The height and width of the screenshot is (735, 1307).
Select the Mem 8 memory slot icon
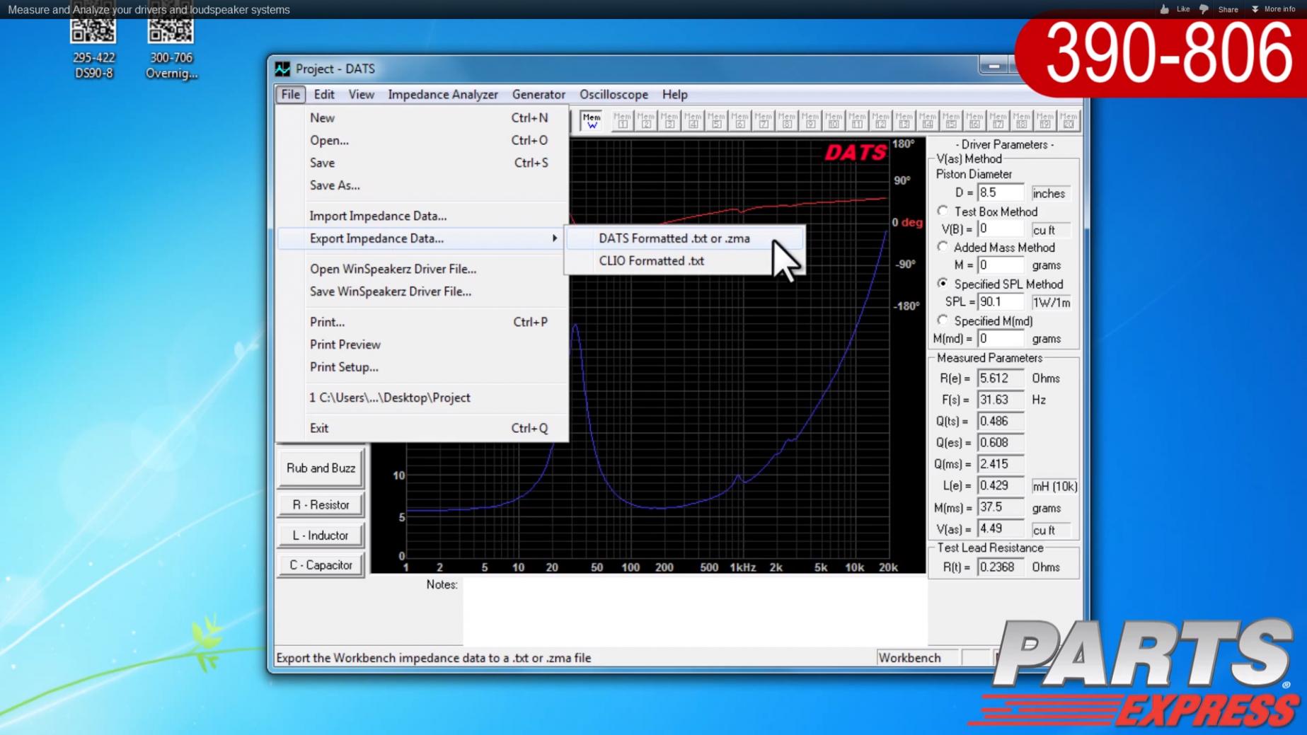coord(787,121)
